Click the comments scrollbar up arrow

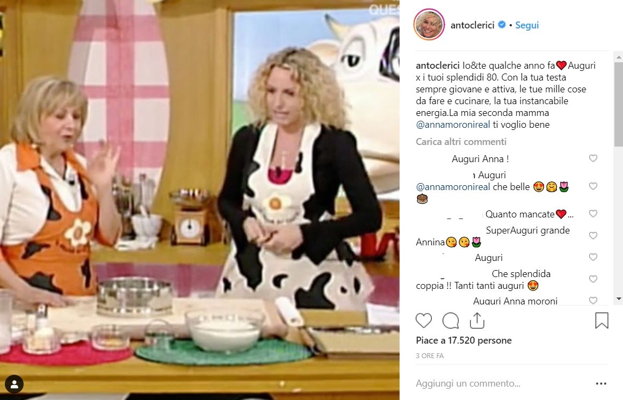click(x=619, y=57)
